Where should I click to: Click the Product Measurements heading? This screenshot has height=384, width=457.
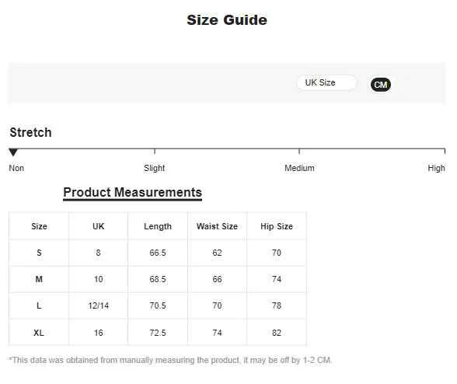[x=133, y=193]
